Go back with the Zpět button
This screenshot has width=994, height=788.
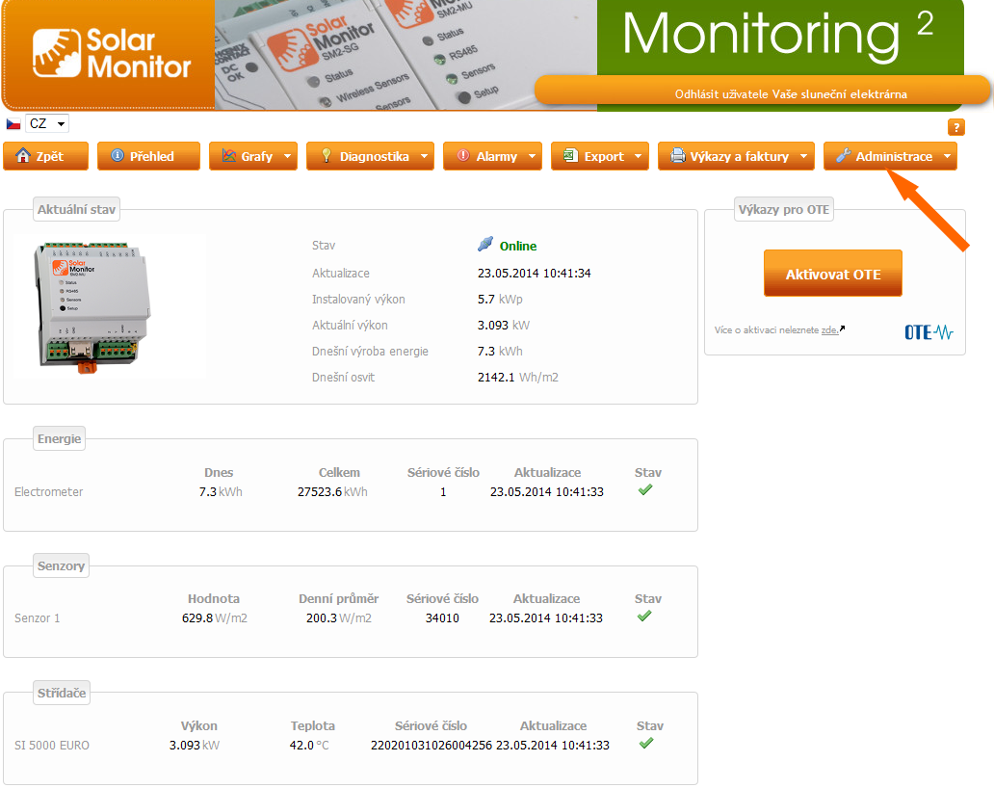coord(46,156)
